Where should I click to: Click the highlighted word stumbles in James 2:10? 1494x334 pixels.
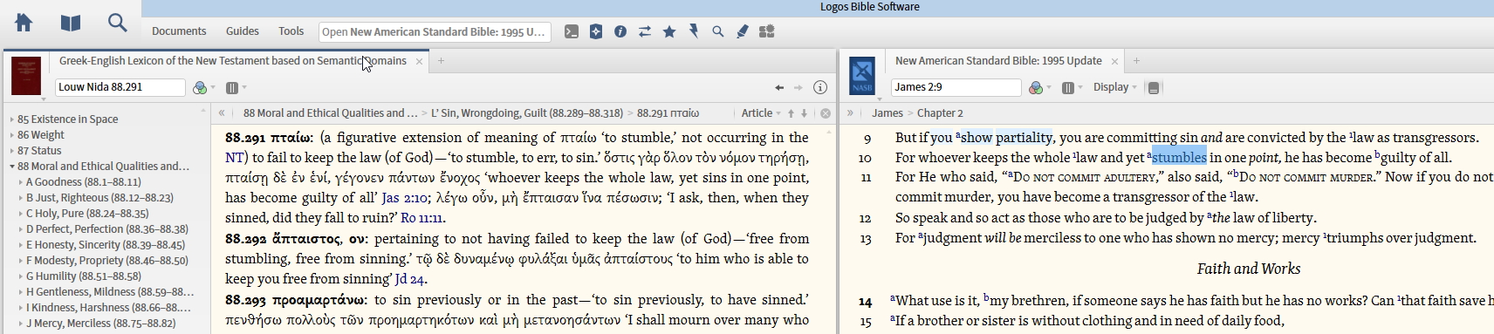1179,158
